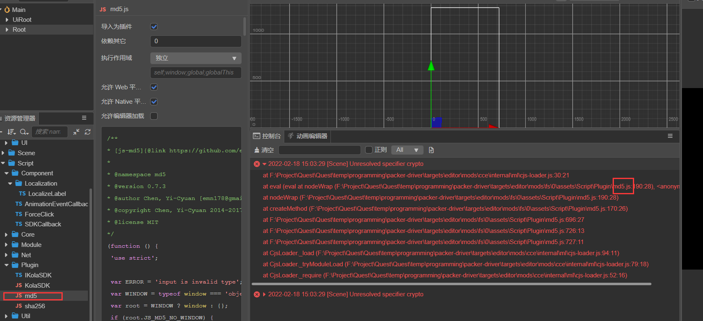
Task: Open the console panel hamburger menu
Action: [670, 136]
